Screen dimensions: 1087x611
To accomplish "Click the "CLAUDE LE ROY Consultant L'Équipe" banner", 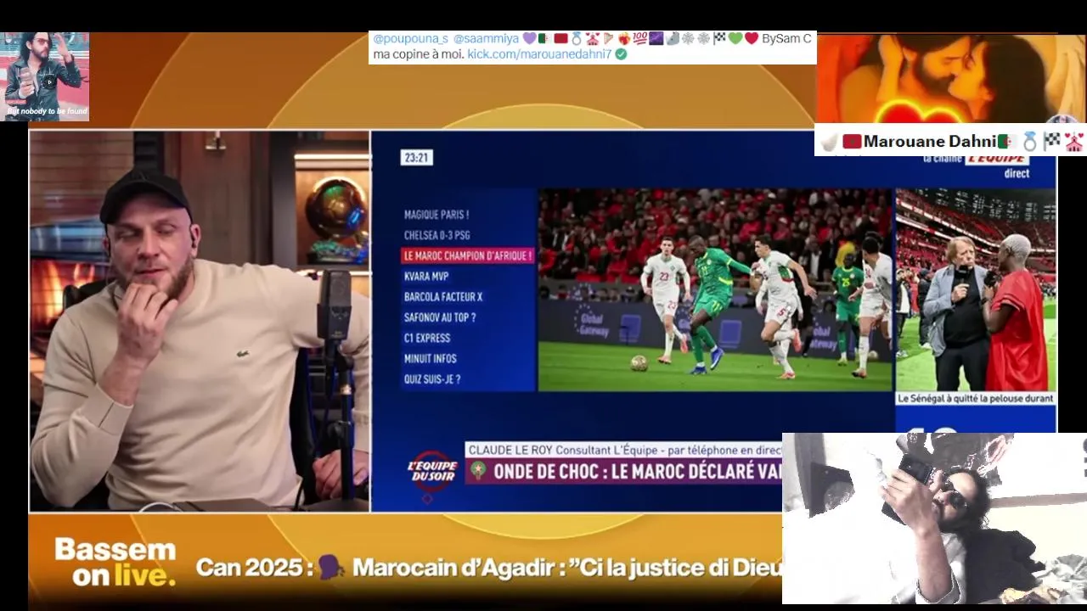I will click(623, 450).
